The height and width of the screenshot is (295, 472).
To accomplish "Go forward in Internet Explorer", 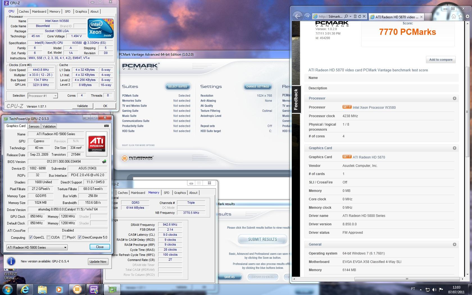I will [307, 16].
